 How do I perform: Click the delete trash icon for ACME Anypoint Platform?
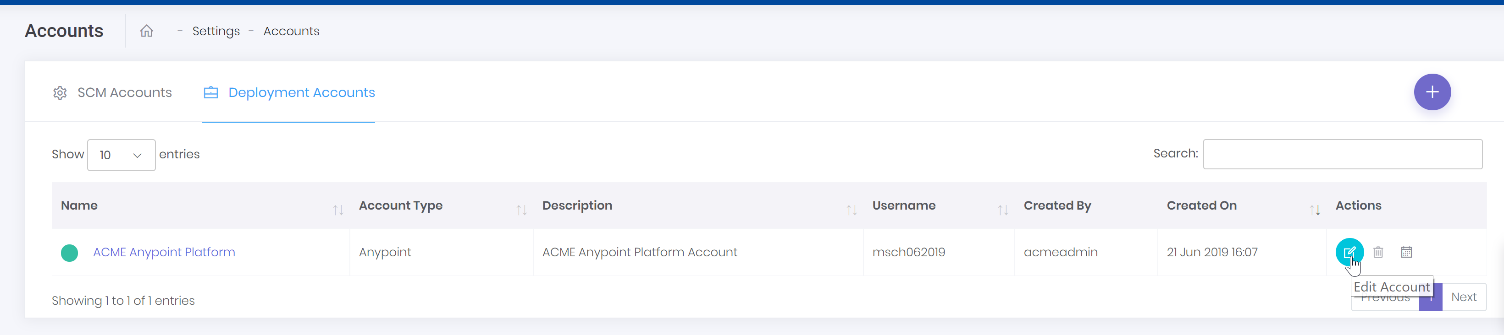click(x=1378, y=252)
